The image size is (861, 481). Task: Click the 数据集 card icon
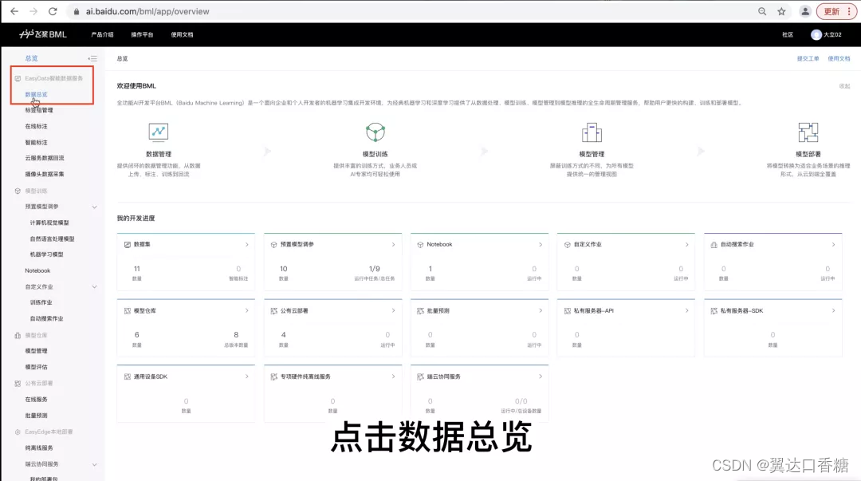[128, 245]
